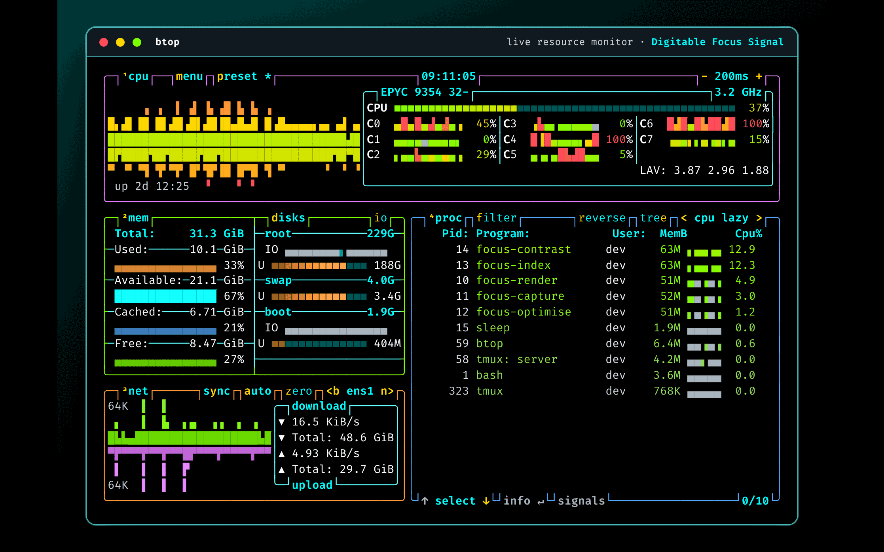
Task: Click the yellow minimize window dot
Action: click(x=120, y=42)
